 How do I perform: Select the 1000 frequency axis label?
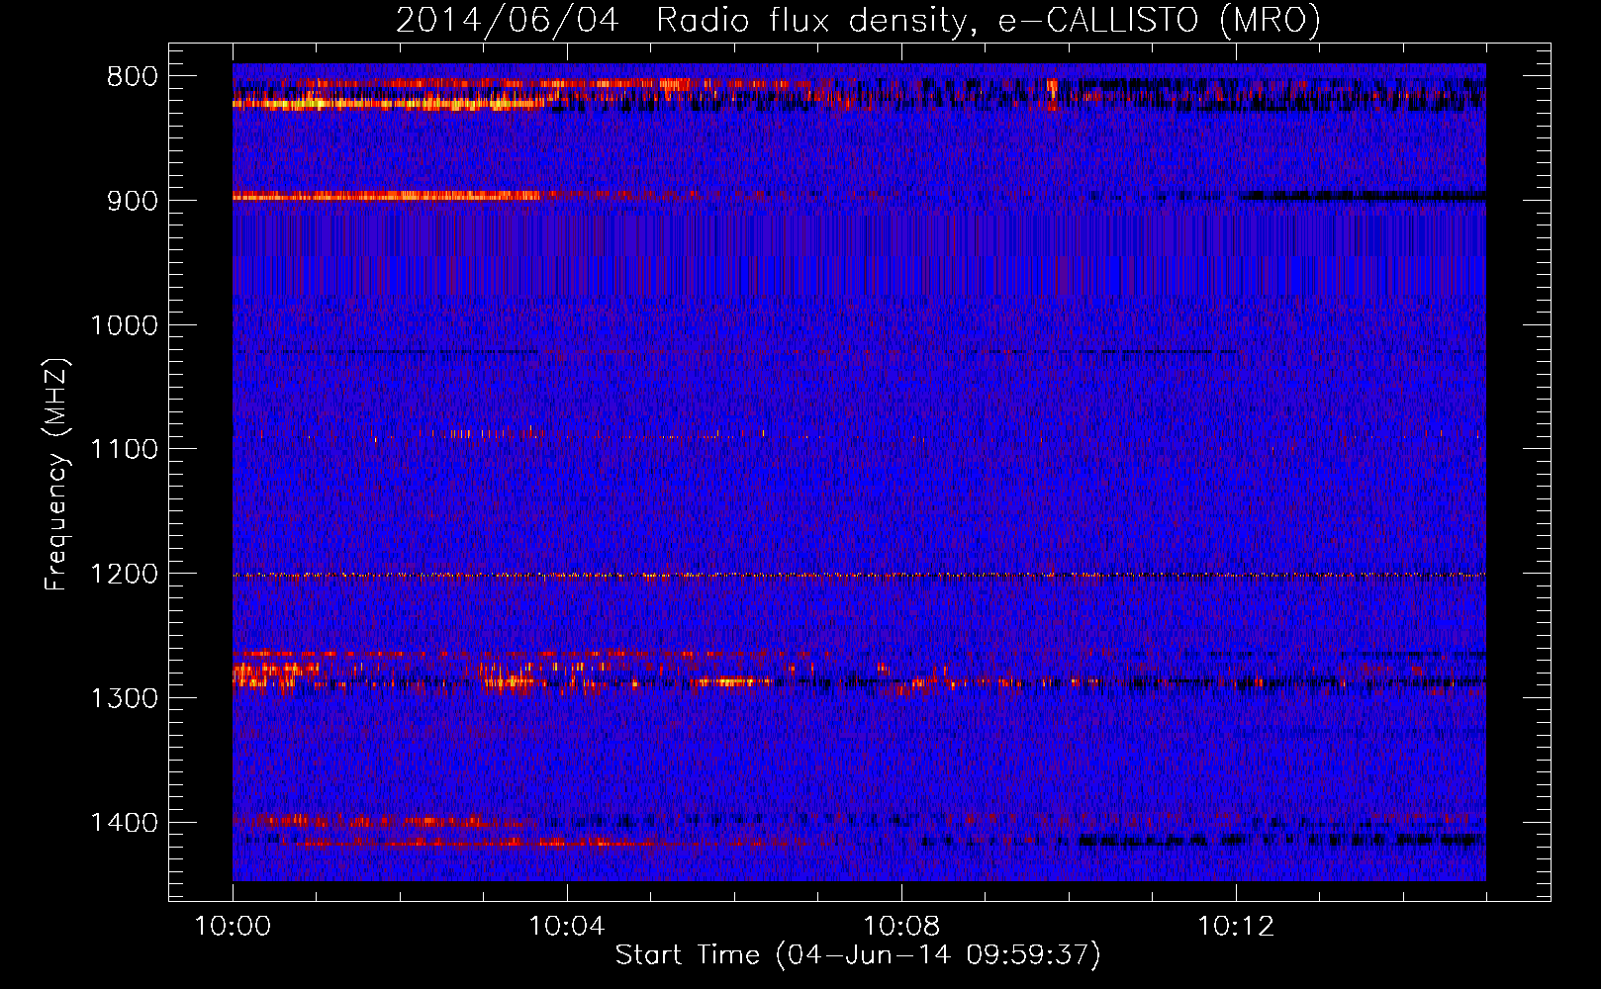[x=125, y=325]
